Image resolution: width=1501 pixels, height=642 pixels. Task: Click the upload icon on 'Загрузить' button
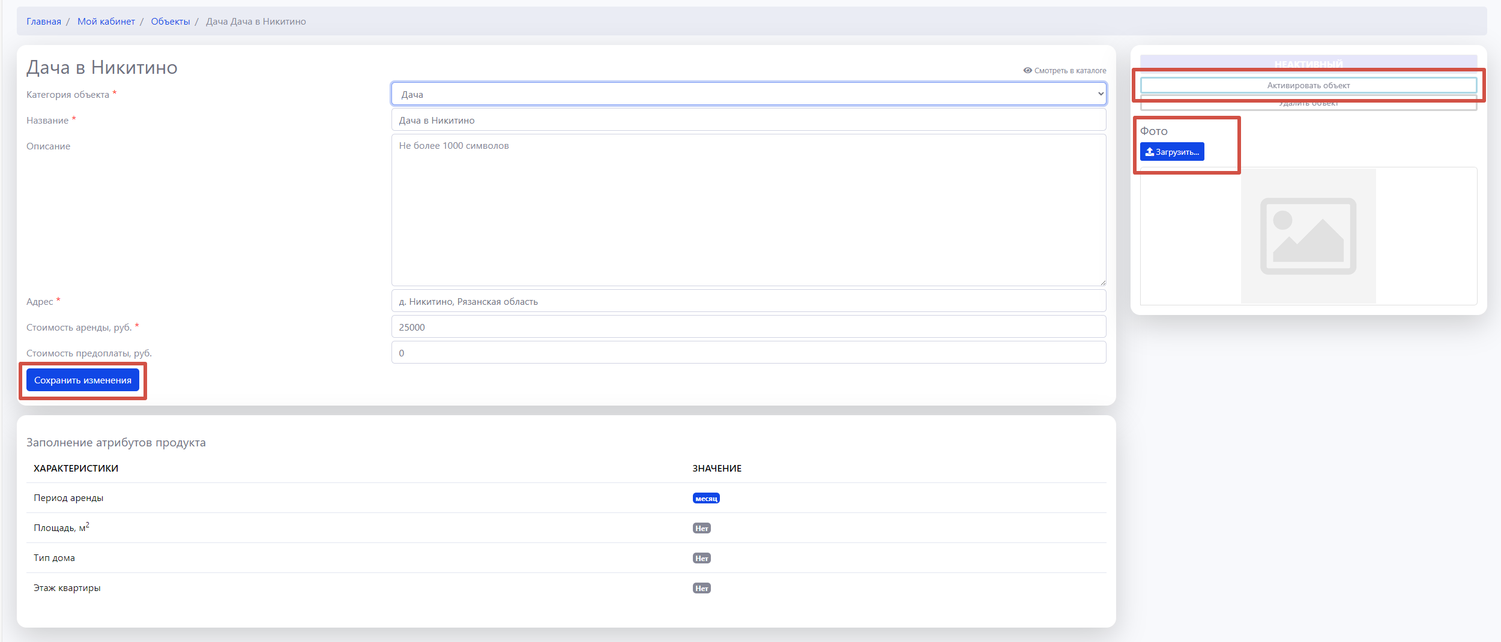[x=1149, y=152]
